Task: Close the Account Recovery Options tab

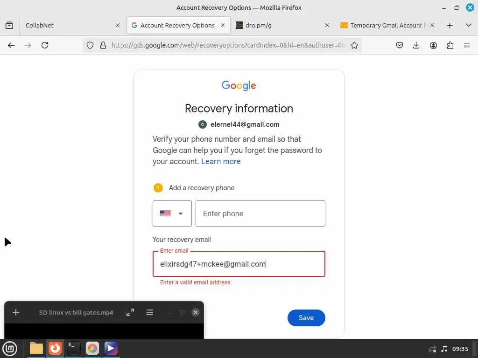Action: point(223,25)
